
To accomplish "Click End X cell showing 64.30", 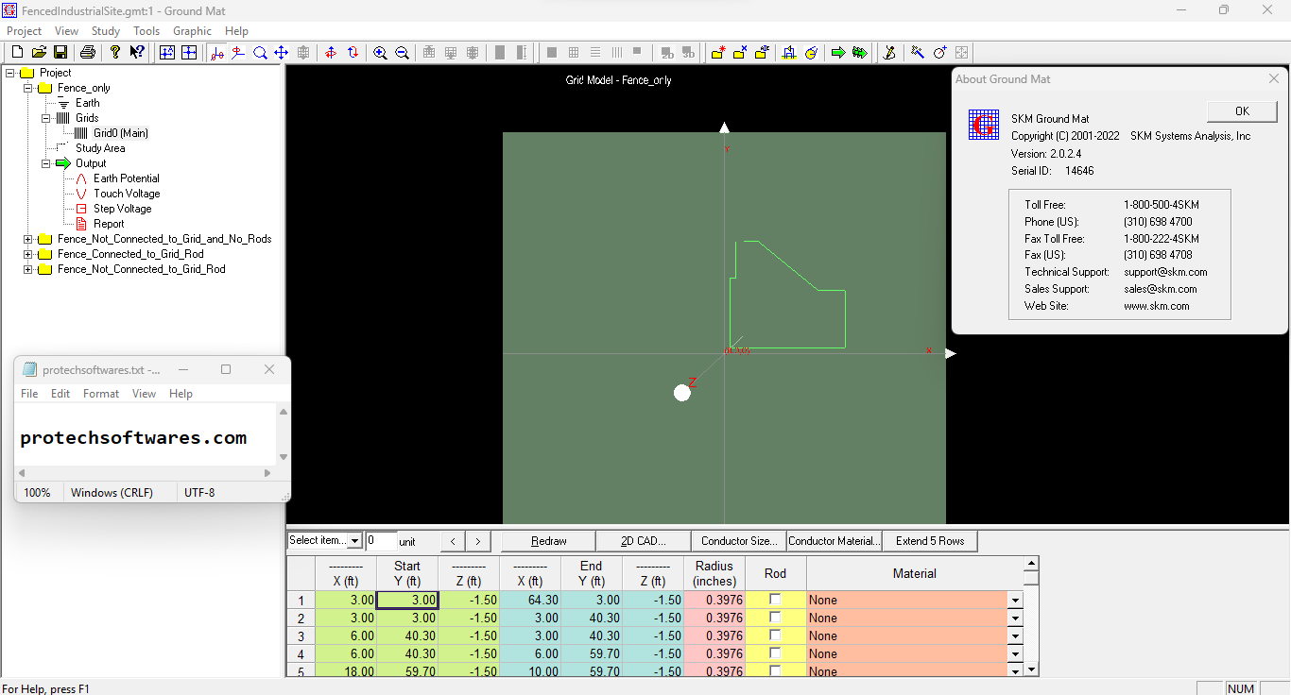I will (x=530, y=600).
